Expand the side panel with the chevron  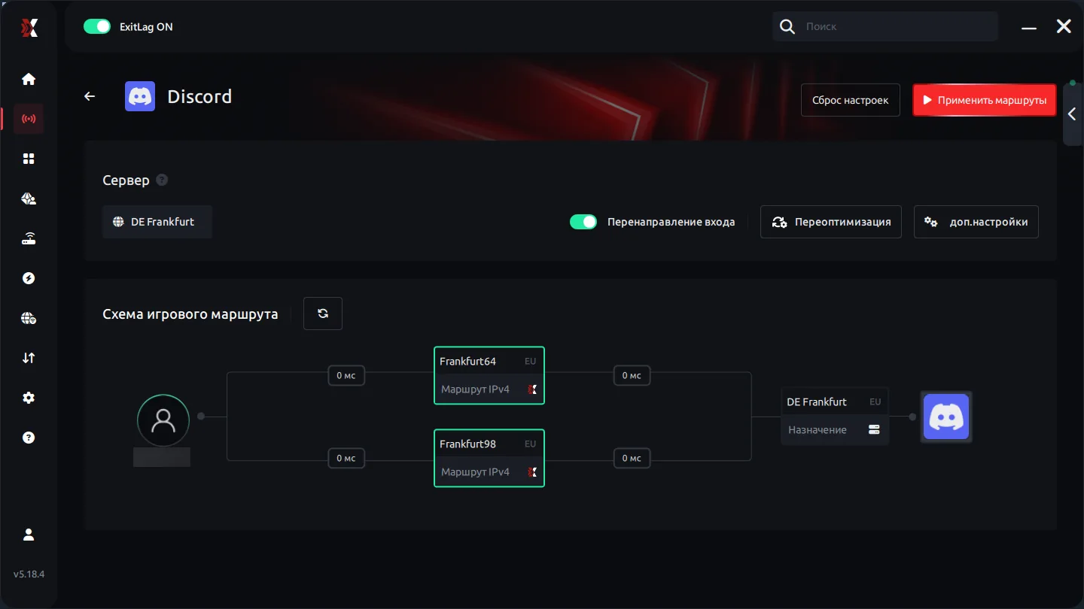[1072, 114]
